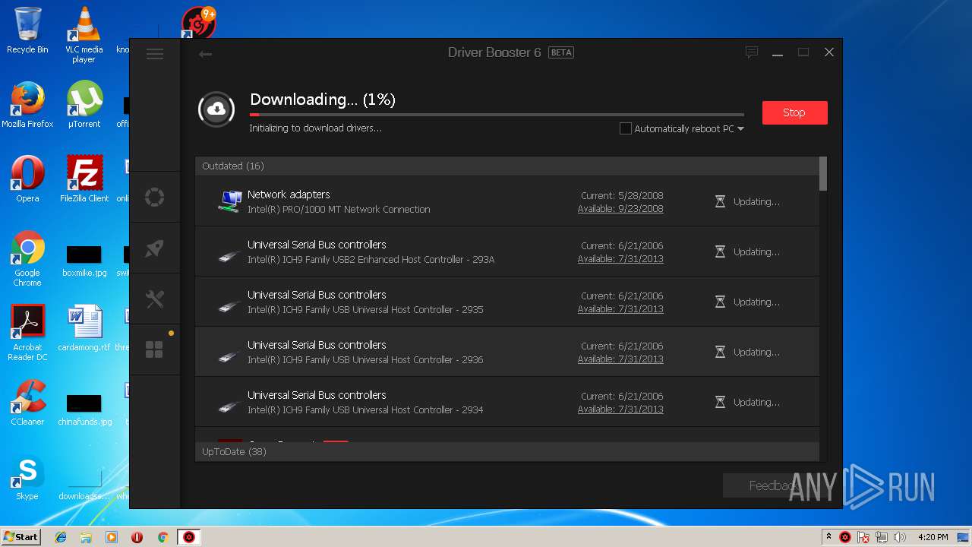Open chinafunds.jpg desktop file
The image size is (972, 547).
pos(84,409)
